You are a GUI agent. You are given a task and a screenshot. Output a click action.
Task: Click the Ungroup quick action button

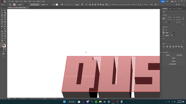coord(174,61)
